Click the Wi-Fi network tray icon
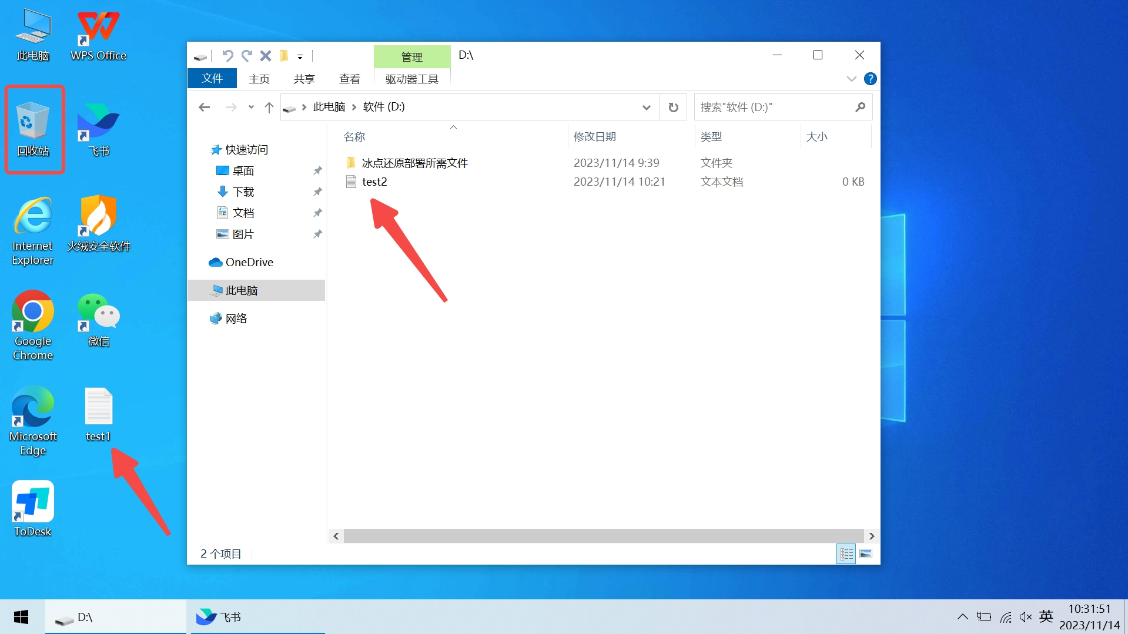This screenshot has height=634, width=1128. point(1006,617)
